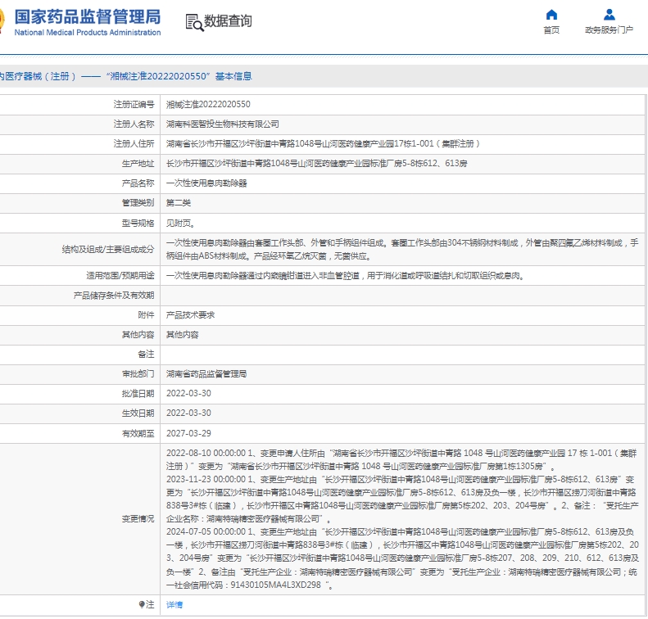Click the 附件 label cell
This screenshot has width=648, height=619.
click(147, 315)
